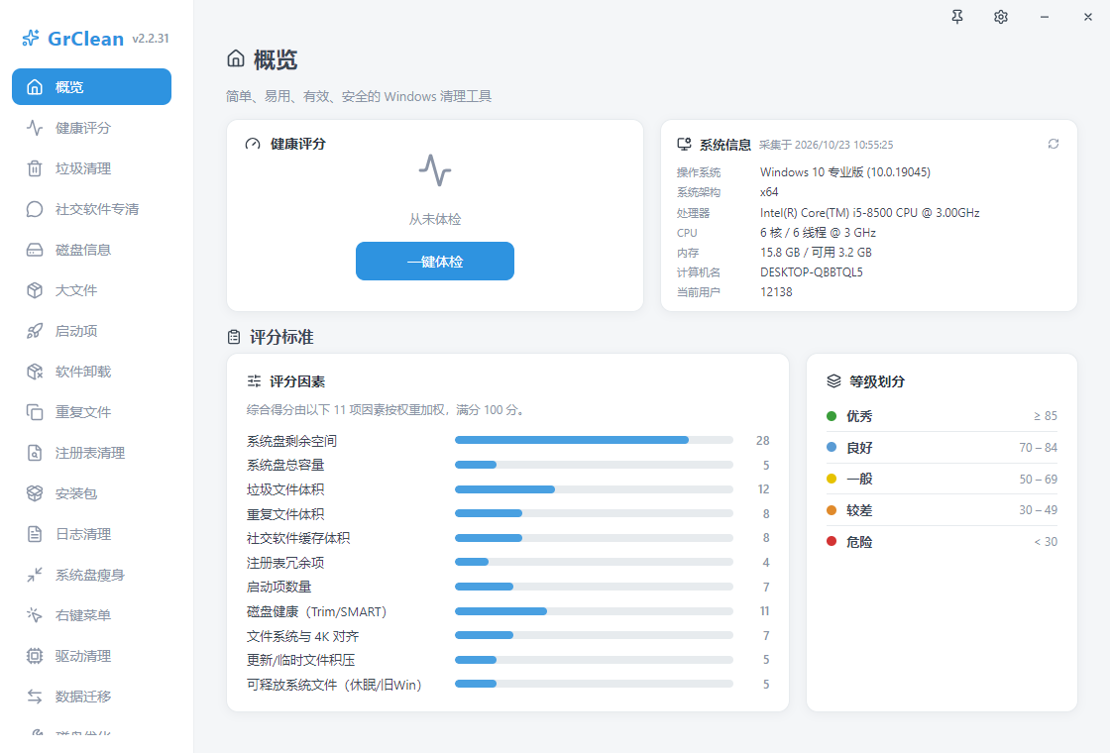The height and width of the screenshot is (753, 1110).
Task: Click the red 危险 level dot
Action: point(832,541)
